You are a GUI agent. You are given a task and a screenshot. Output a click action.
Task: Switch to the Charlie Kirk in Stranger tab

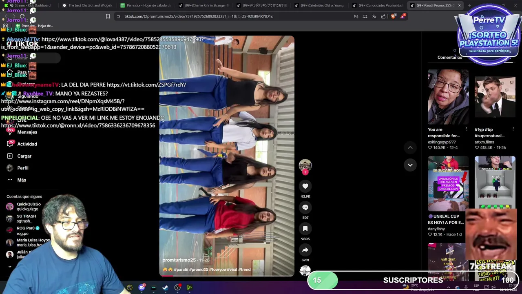204,5
